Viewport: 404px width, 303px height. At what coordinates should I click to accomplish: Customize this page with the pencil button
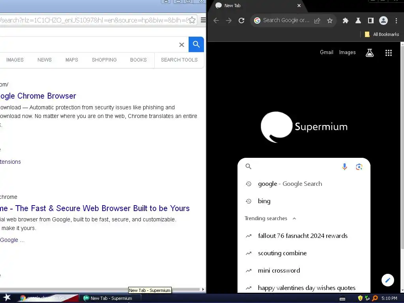pos(388,280)
